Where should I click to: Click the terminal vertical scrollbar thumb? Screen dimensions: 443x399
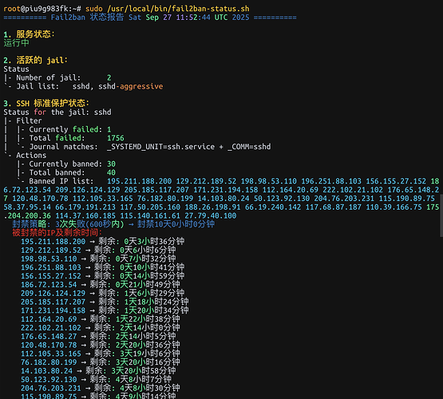tap(441, 215)
